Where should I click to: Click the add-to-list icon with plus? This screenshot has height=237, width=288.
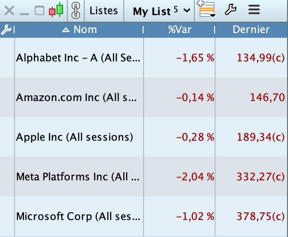point(207,9)
